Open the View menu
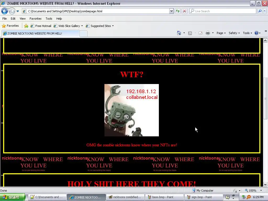The height and width of the screenshot is (201, 268). (x=23, y=19)
